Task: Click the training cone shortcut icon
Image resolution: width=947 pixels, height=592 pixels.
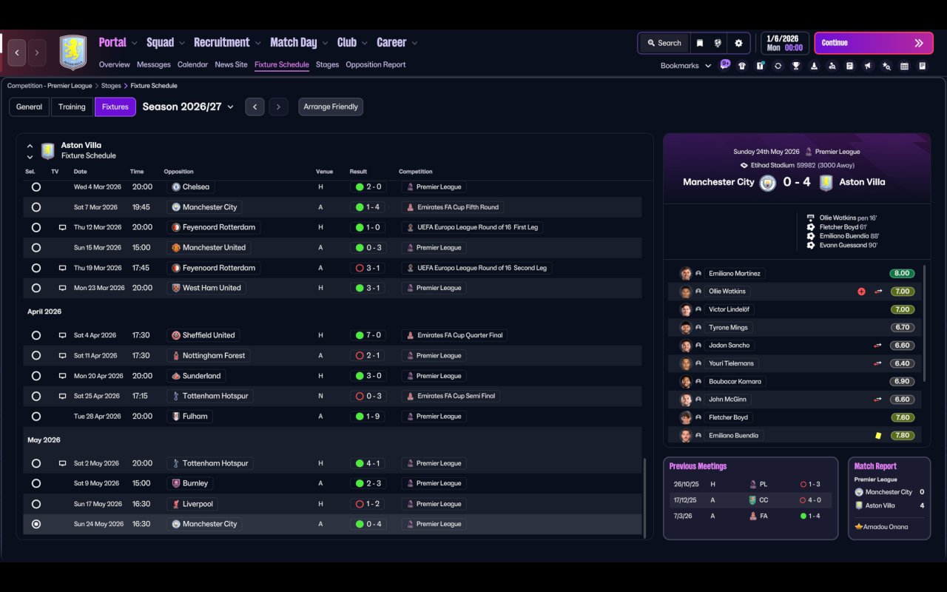Action: tap(814, 66)
